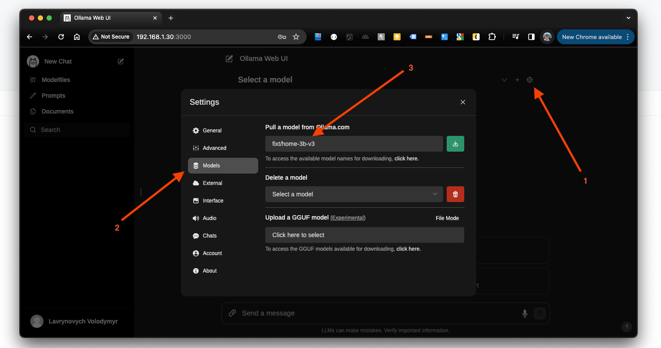Expand the model selector chevron
The image size is (661, 348).
point(504,80)
